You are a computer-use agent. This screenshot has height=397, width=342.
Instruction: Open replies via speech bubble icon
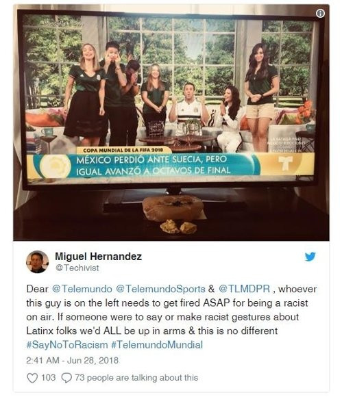pos(66,378)
